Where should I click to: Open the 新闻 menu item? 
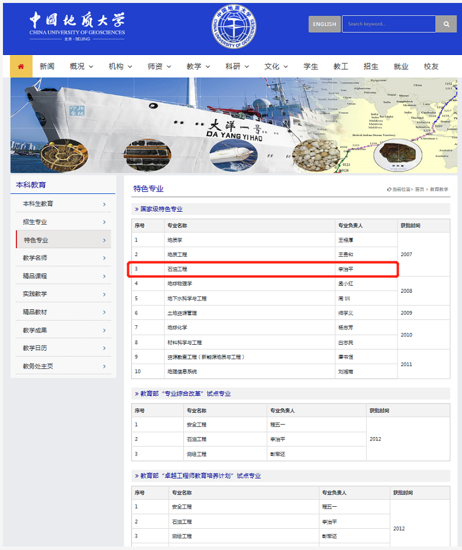coord(47,67)
